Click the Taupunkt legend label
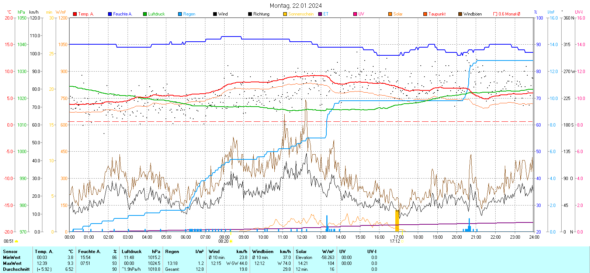Viewport: 590px width, 273px height. coord(437,14)
